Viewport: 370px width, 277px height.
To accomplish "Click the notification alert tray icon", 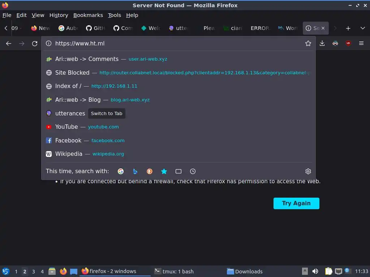I will (348, 271).
